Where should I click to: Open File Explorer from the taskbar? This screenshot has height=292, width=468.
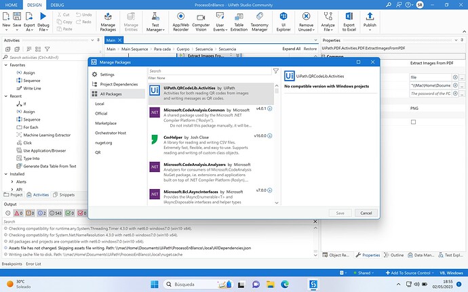[271, 285]
